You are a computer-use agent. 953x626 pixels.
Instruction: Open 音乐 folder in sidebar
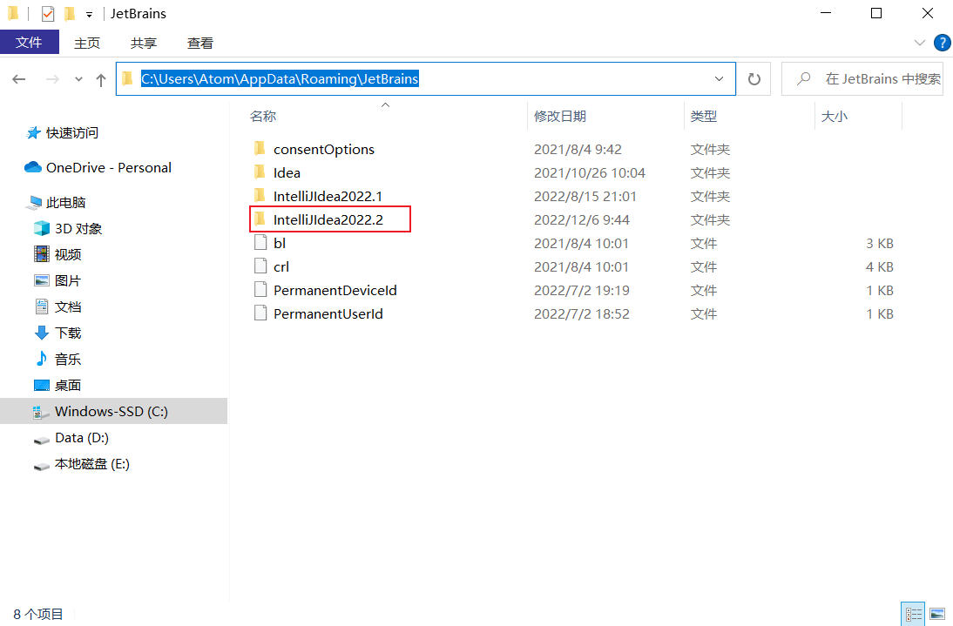tap(67, 360)
